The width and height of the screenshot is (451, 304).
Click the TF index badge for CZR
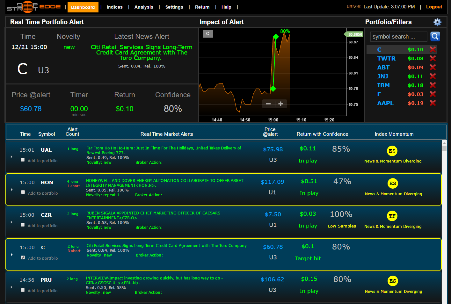pyautogui.click(x=392, y=216)
